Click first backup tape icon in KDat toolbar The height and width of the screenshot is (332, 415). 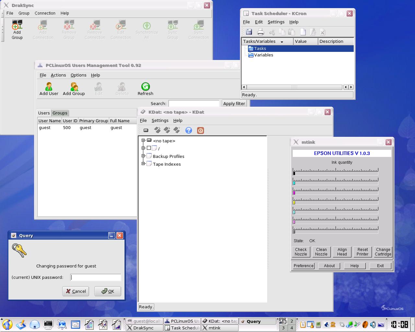tap(157, 130)
